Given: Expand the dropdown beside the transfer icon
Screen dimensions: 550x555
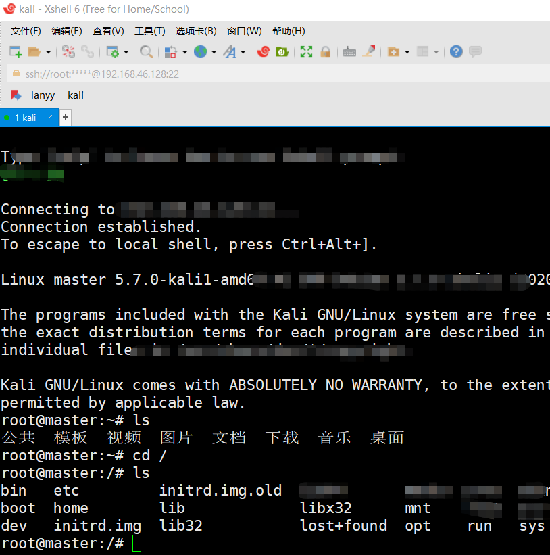Looking at the screenshot, I should click(184, 52).
